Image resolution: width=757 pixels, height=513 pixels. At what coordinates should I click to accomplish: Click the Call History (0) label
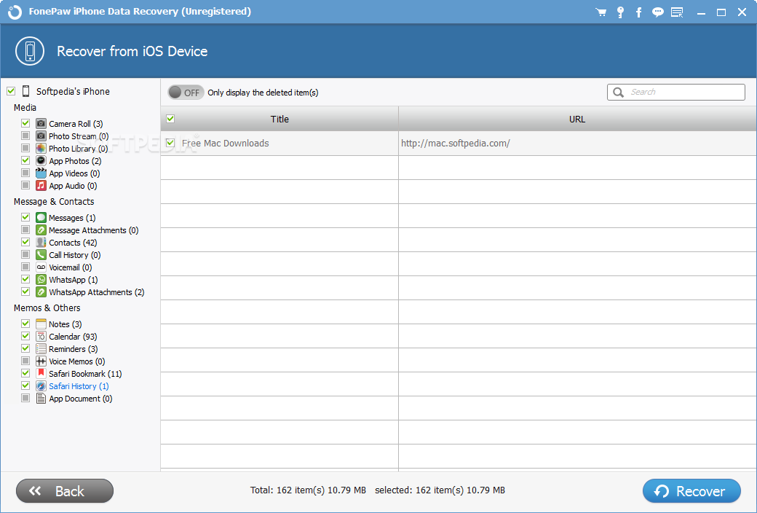tap(74, 255)
